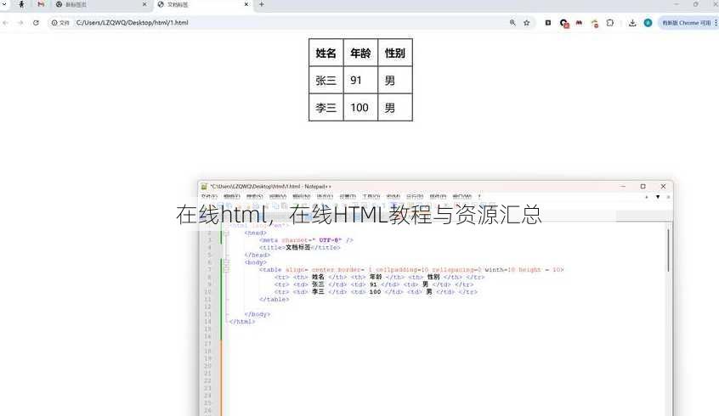Click the Notepad++ vertical scrollbar thumb
Viewport: 719px width, 416px height.
(668, 250)
